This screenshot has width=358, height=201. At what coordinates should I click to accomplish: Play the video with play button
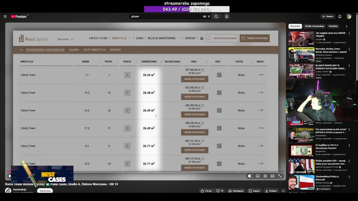pyautogui.click(x=10, y=176)
